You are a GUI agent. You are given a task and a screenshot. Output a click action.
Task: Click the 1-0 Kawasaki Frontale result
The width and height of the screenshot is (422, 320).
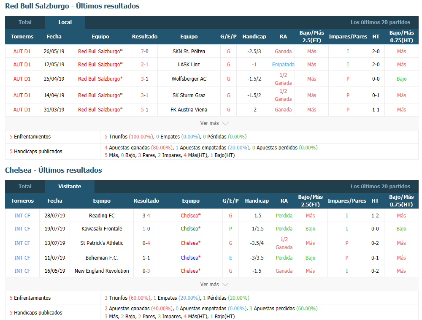(146, 229)
